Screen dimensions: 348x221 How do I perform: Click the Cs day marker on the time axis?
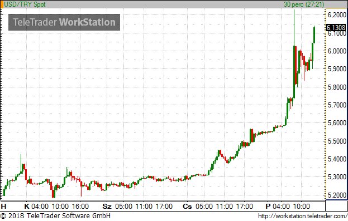click(x=187, y=207)
